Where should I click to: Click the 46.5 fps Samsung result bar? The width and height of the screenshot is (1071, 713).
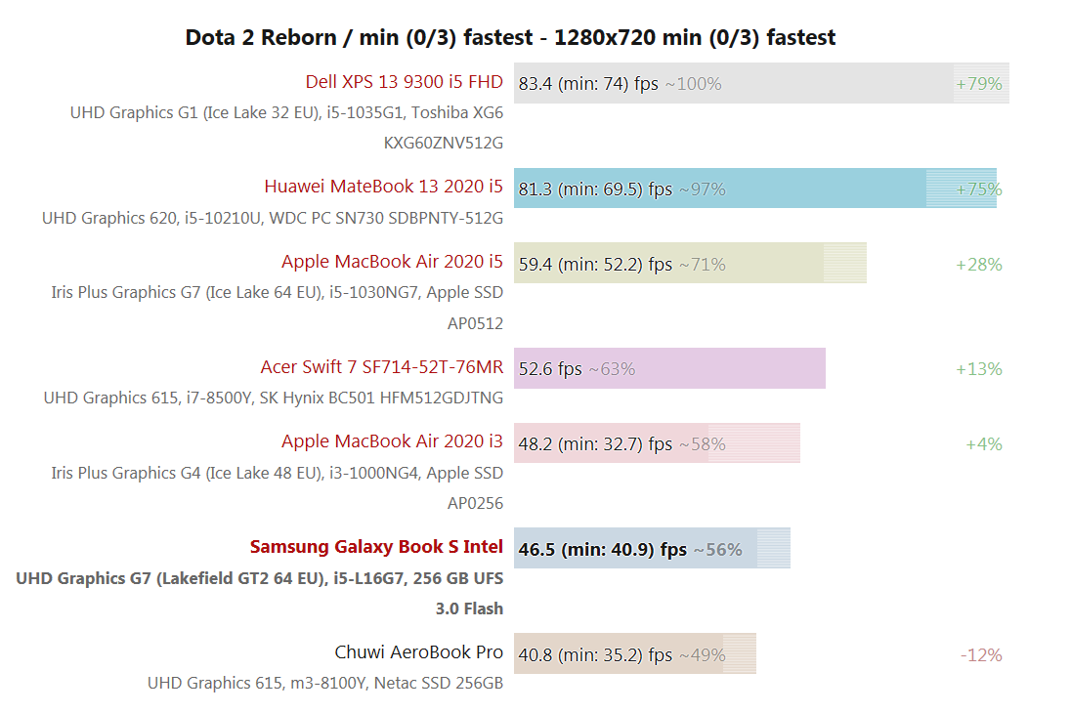click(x=652, y=549)
